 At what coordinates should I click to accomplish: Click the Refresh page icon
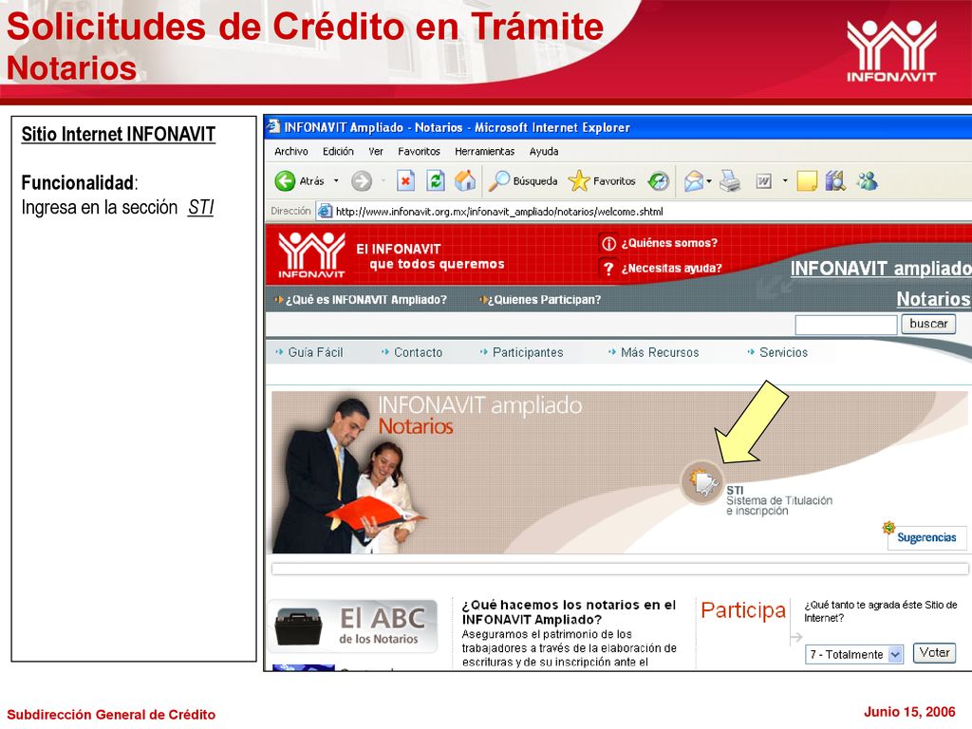click(436, 181)
